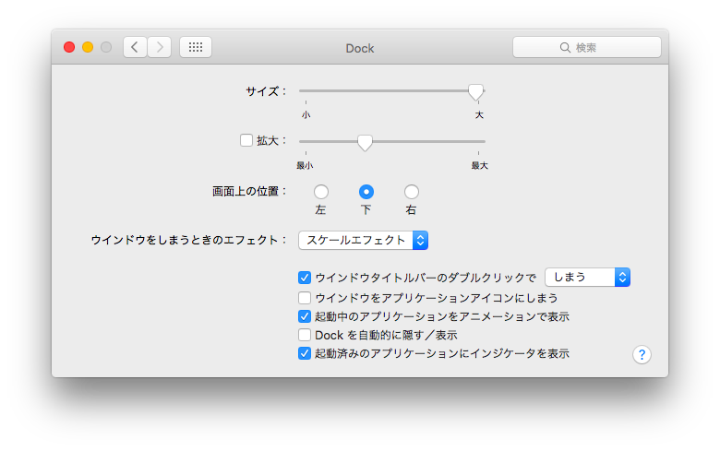The width and height of the screenshot is (720, 451).
Task: Minimize window with the yellow button
Action: point(88,47)
